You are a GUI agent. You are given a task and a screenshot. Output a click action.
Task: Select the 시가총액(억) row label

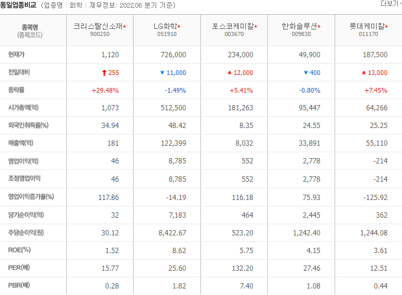[x=23, y=108]
